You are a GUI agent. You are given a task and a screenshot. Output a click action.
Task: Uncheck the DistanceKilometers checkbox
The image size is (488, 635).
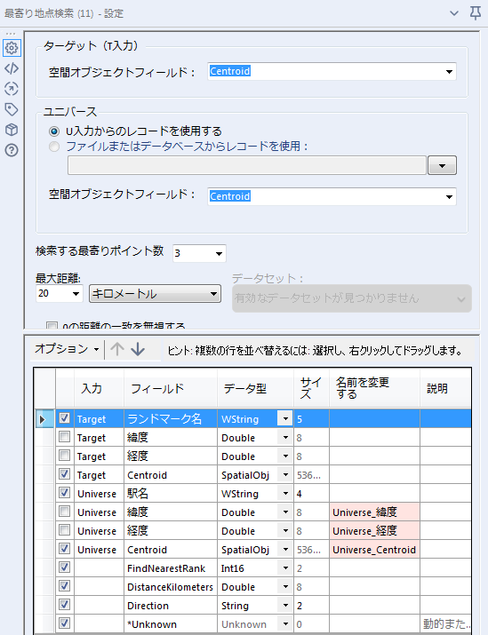(x=65, y=585)
